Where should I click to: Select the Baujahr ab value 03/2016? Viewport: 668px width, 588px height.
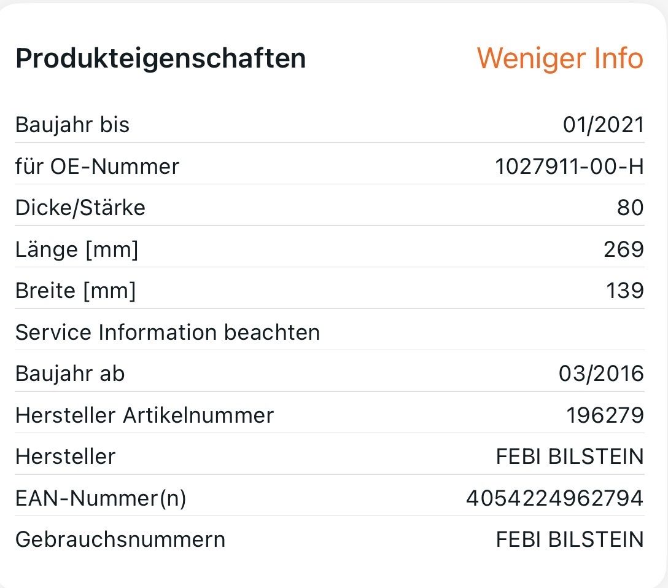coord(601,374)
